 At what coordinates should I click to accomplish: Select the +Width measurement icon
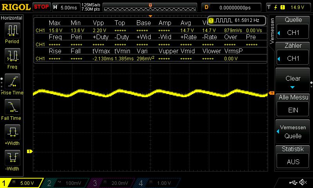point(12,132)
